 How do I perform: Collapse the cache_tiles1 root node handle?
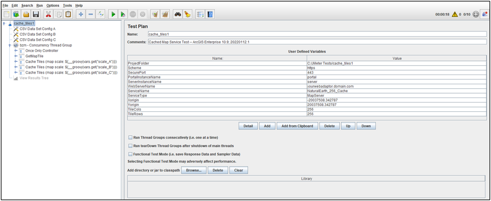click(x=4, y=24)
